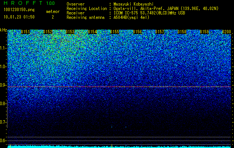The width and height of the screenshot is (234, 148).
Task: Click the 0.7 kHz axis label
Action: [x=3, y=122]
